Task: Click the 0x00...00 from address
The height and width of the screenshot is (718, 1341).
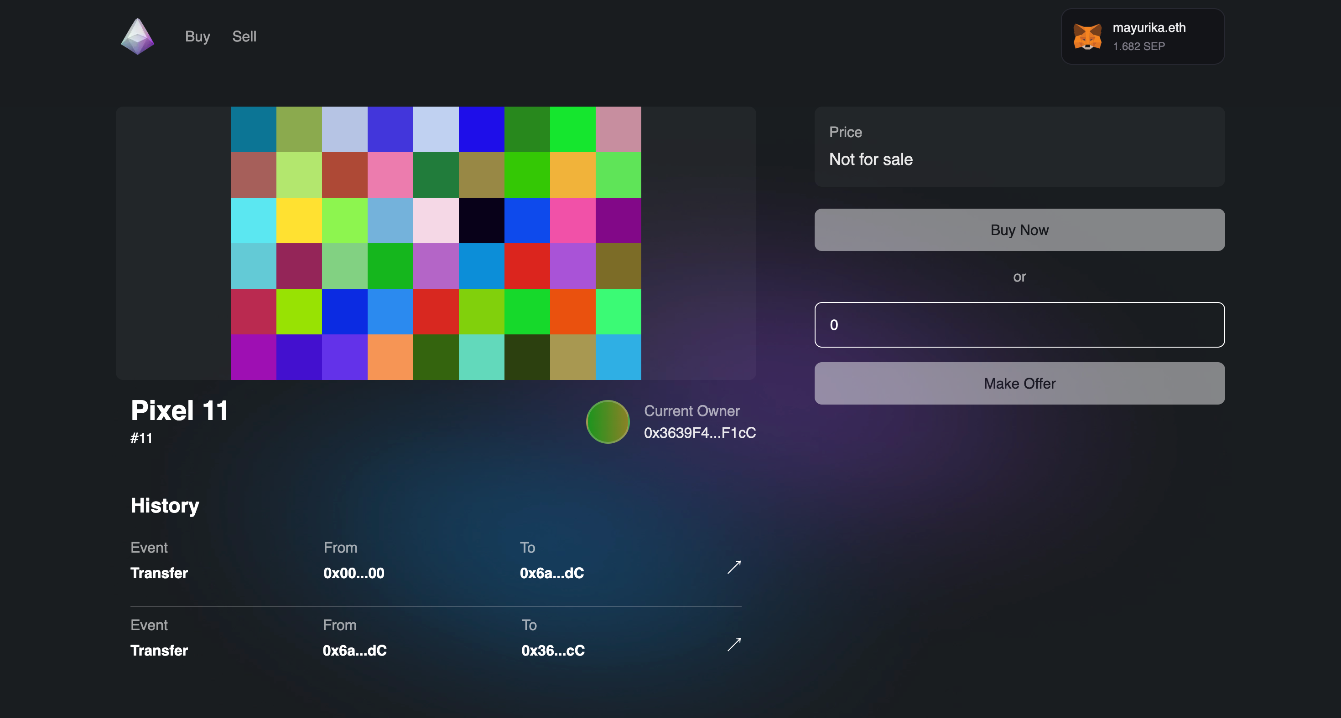Action: tap(353, 573)
